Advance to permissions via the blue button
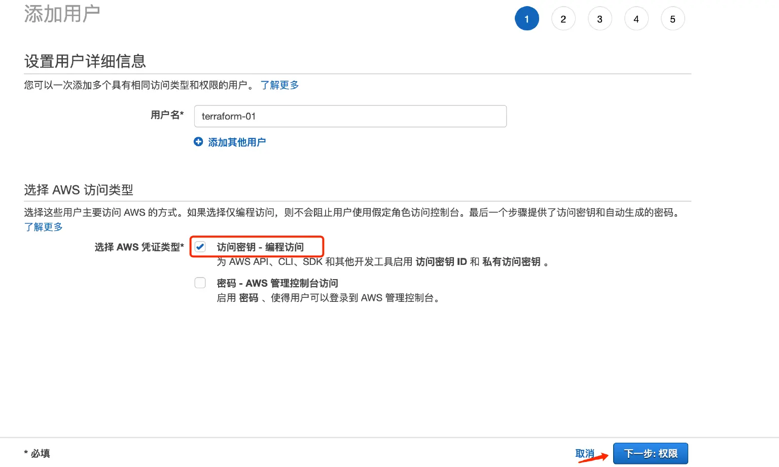Screen dimensions: 779x467 (x=651, y=453)
